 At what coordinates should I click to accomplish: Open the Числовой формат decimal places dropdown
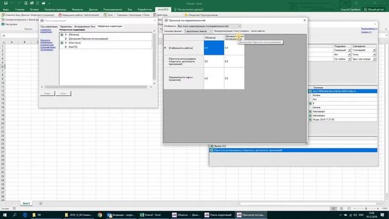pyautogui.click(x=198, y=31)
